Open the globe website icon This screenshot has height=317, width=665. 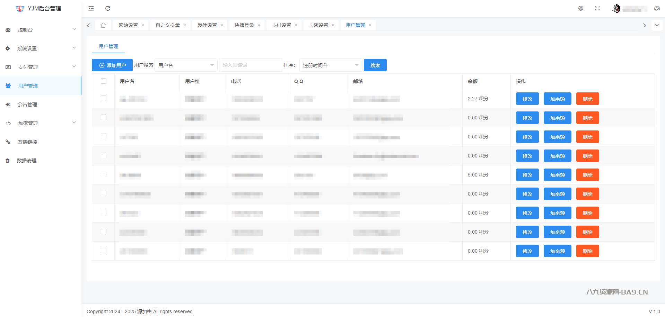(x=581, y=8)
